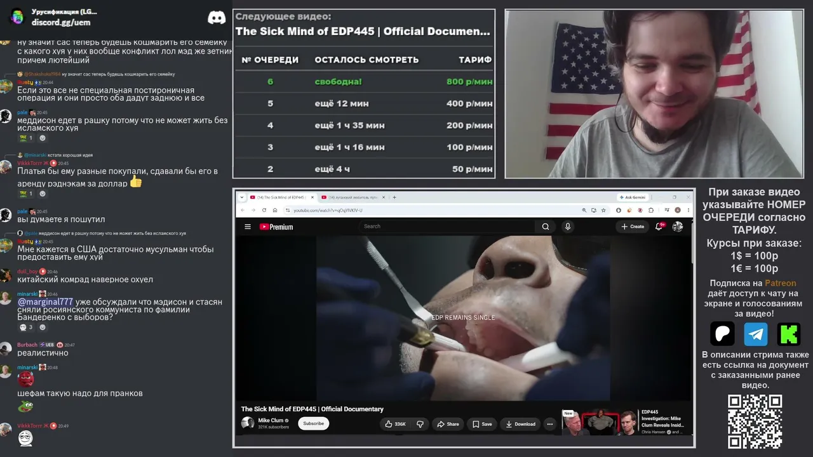813x457 pixels.
Task: Open the YouTube account avatar menu
Action: (x=678, y=227)
